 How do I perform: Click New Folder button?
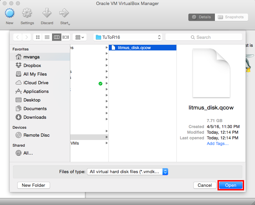33,185
